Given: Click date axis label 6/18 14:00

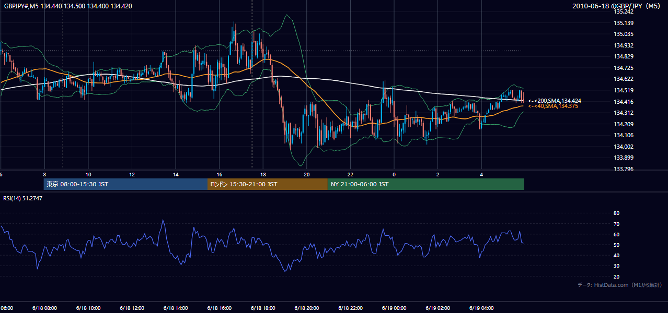Looking at the screenshot, I should (x=175, y=308).
